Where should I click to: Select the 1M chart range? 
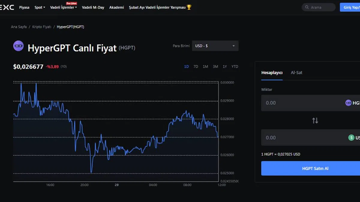click(205, 67)
